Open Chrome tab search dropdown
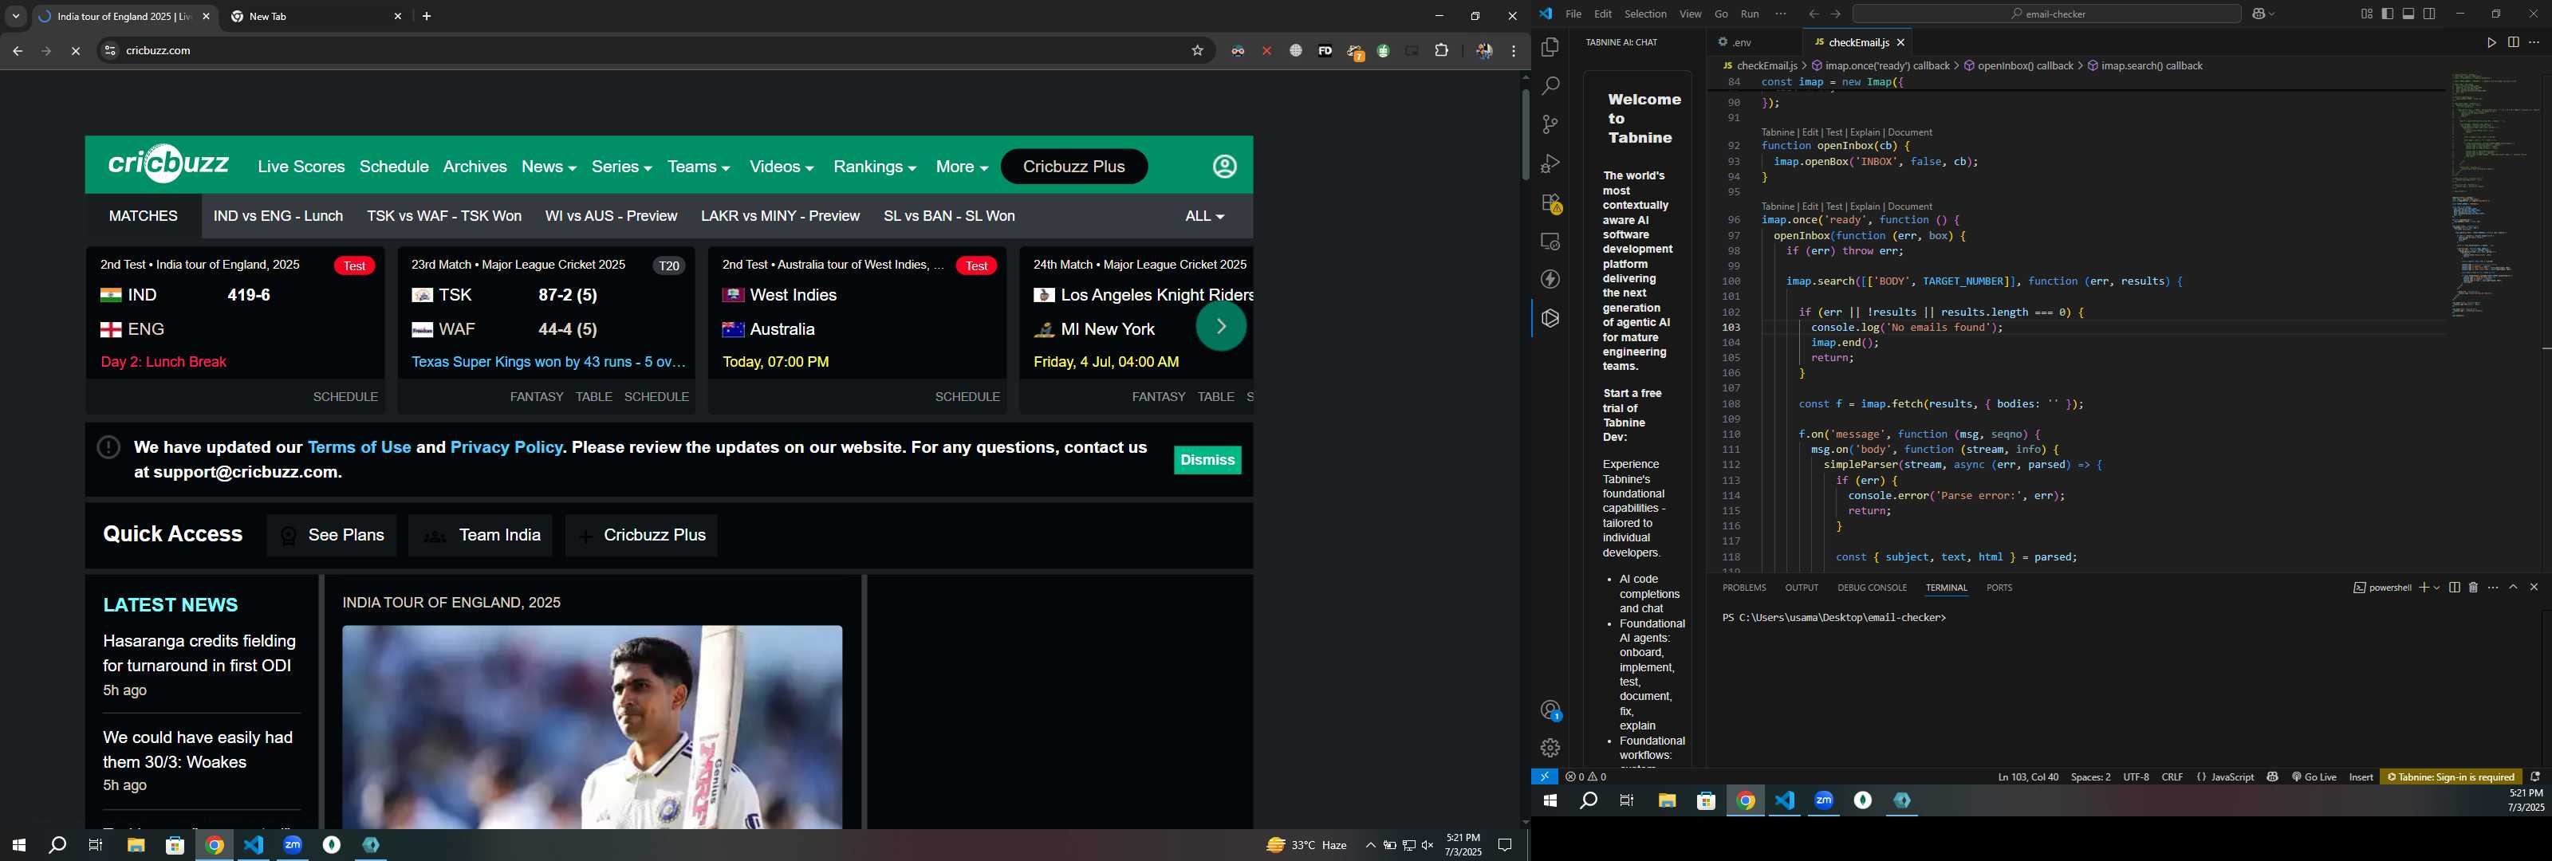Screen dimensions: 2552x861 click(15, 17)
